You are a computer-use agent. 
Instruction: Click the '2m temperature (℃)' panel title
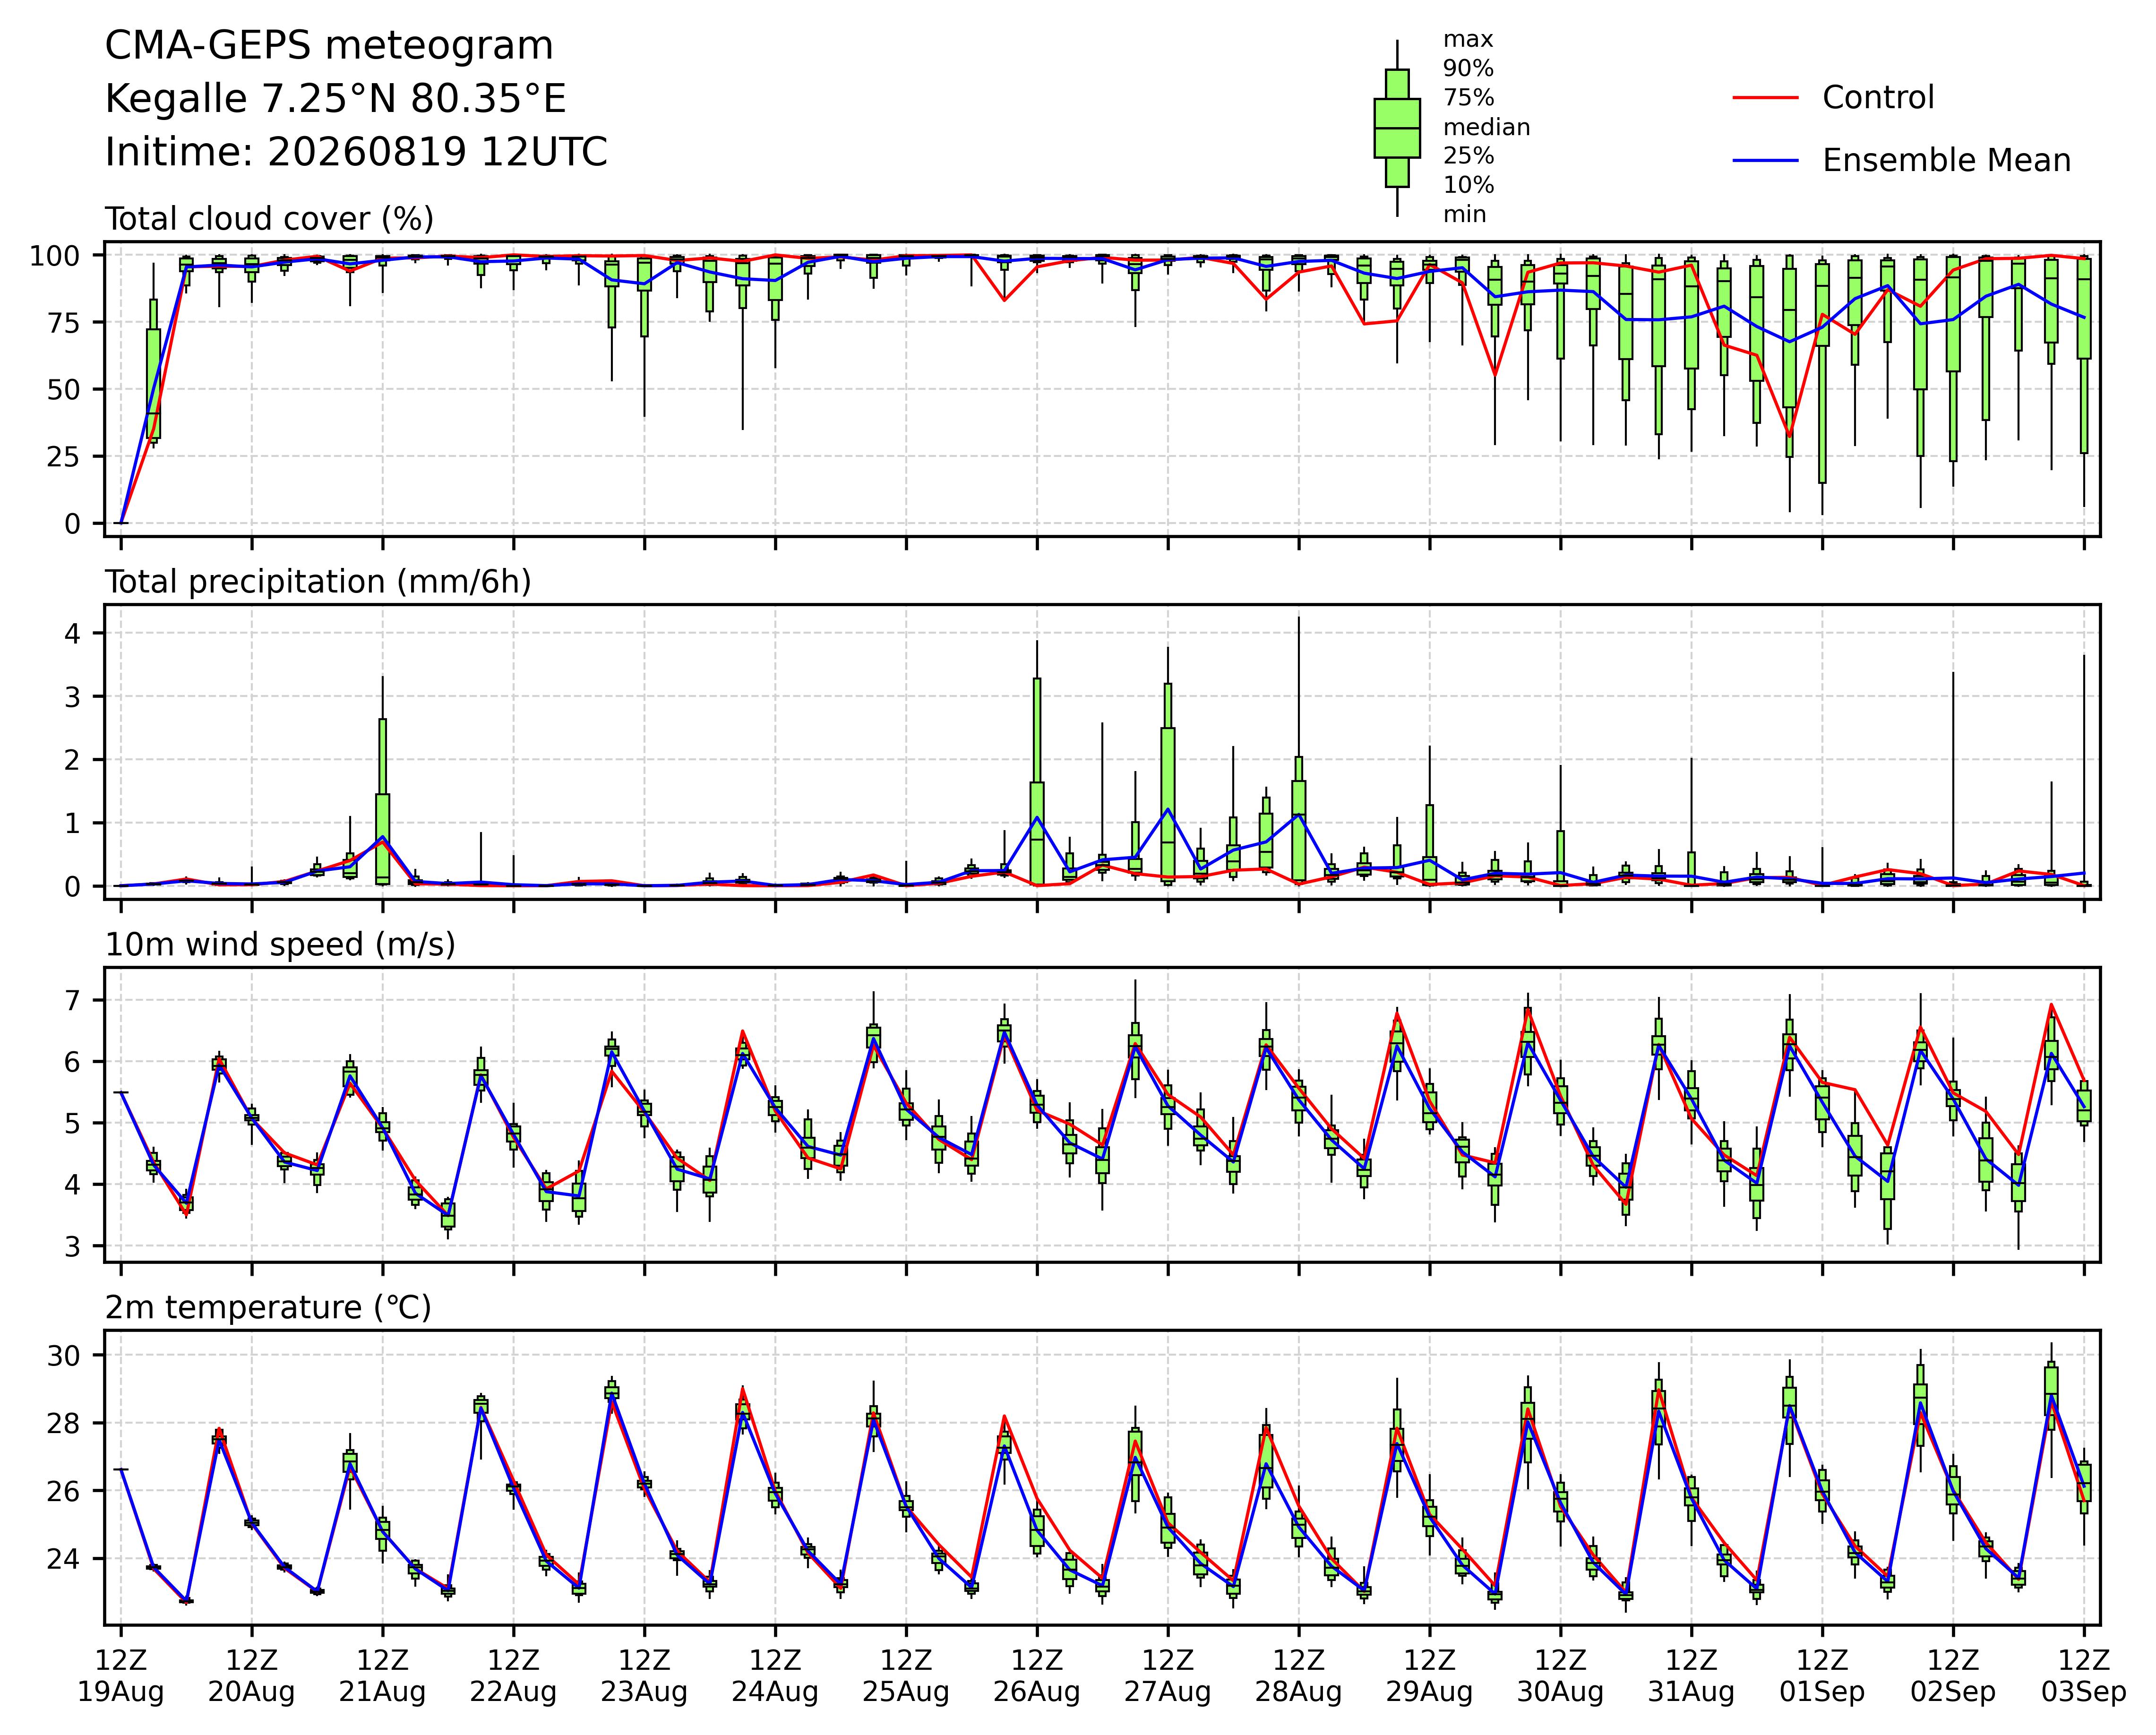click(268, 1308)
